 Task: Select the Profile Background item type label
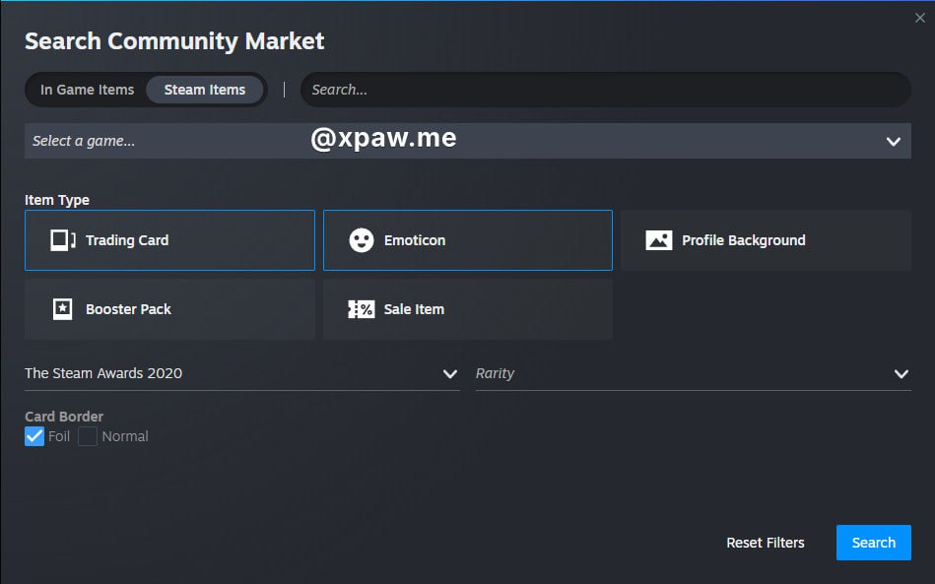click(x=743, y=240)
